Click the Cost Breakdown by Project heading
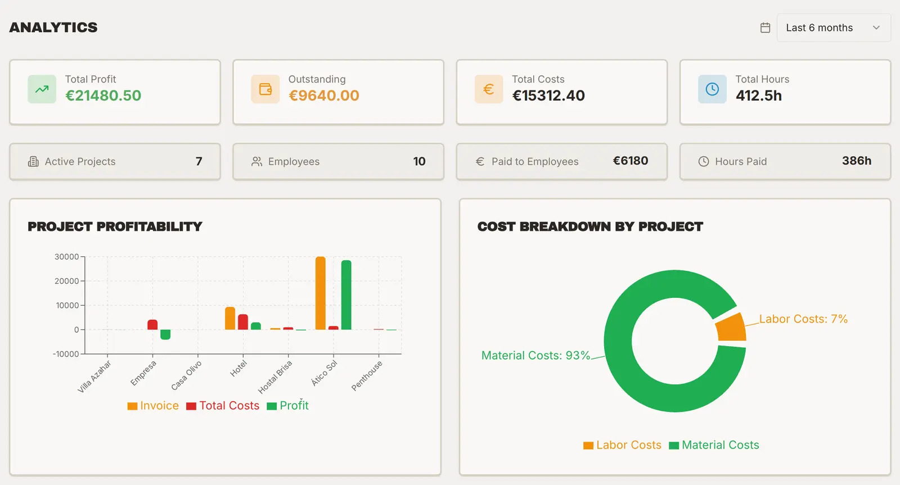Image resolution: width=900 pixels, height=485 pixels. point(590,226)
